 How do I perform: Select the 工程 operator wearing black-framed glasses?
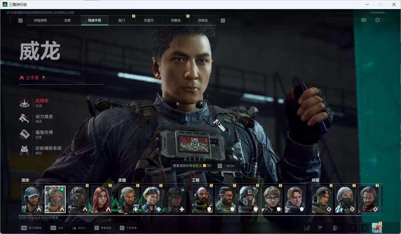click(272, 199)
